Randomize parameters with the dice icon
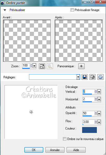This screenshot has height=155, width=106. point(92,77)
